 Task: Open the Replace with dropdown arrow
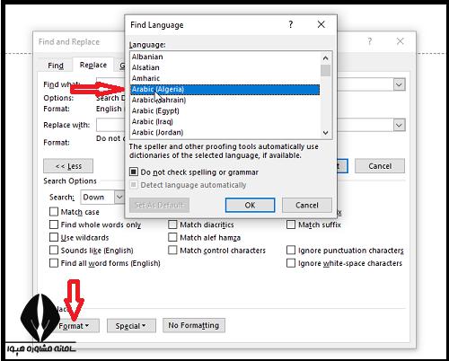tap(399, 125)
